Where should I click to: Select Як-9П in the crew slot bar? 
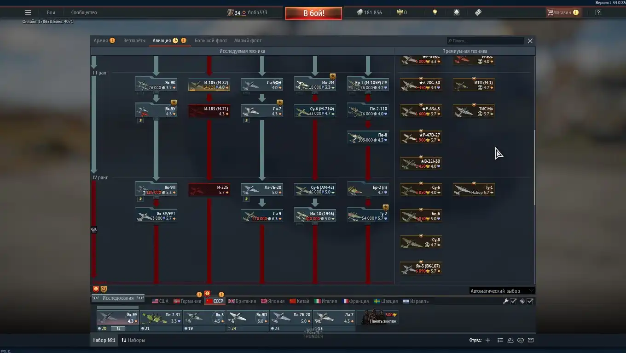[248, 318]
